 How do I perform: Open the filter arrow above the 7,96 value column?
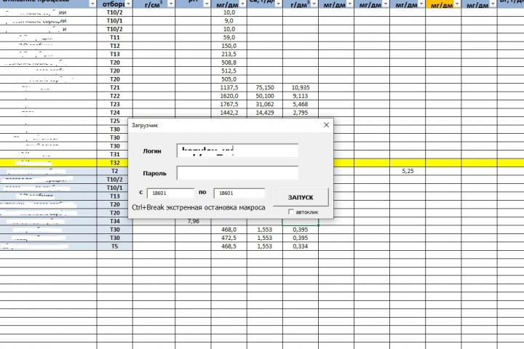click(x=207, y=4)
